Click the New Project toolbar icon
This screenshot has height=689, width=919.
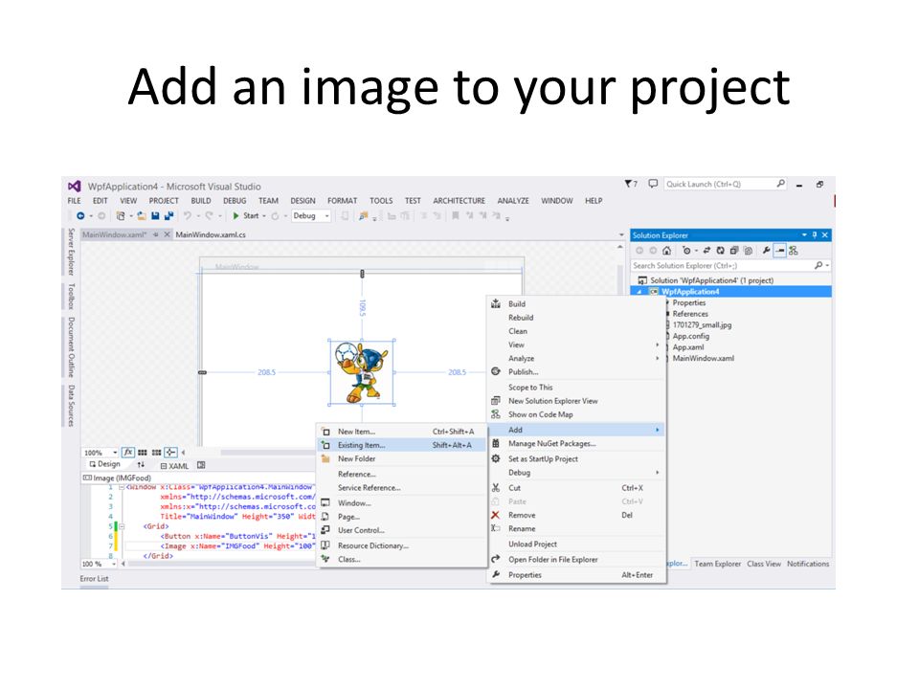[x=121, y=216]
